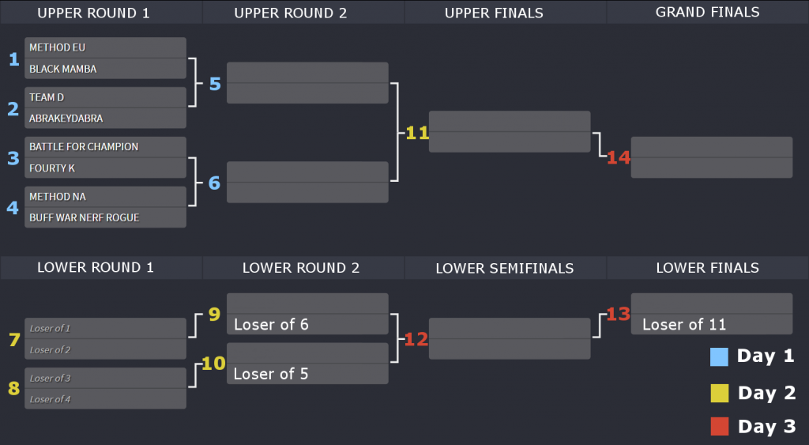Select the Loser of 1 placeholder slot
The image size is (809, 445).
pos(105,328)
